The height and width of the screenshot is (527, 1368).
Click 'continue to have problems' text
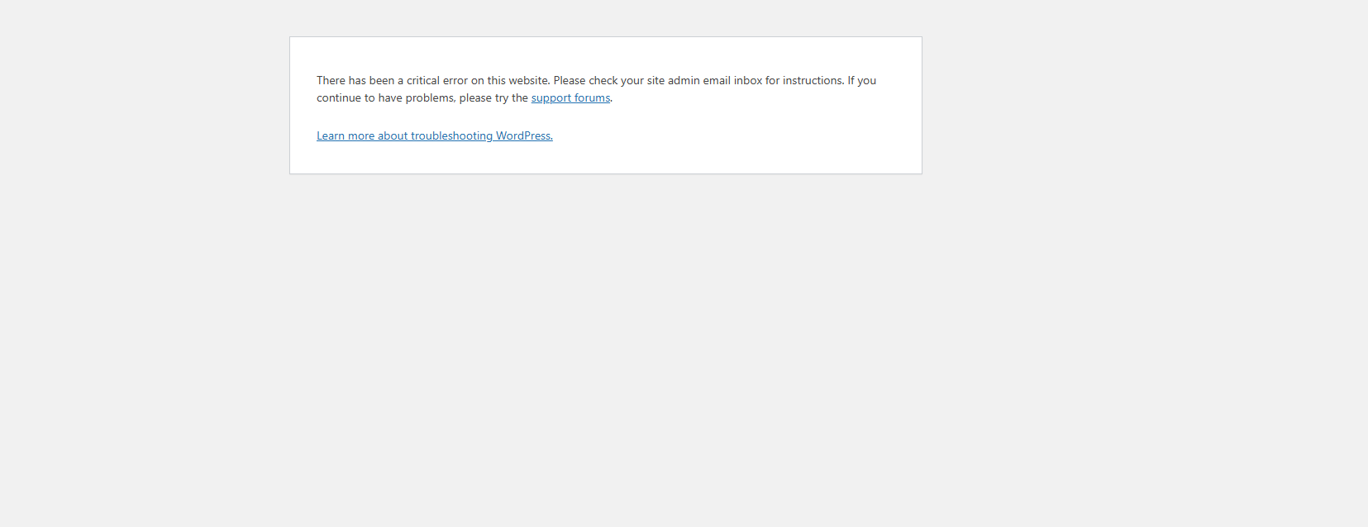point(385,98)
